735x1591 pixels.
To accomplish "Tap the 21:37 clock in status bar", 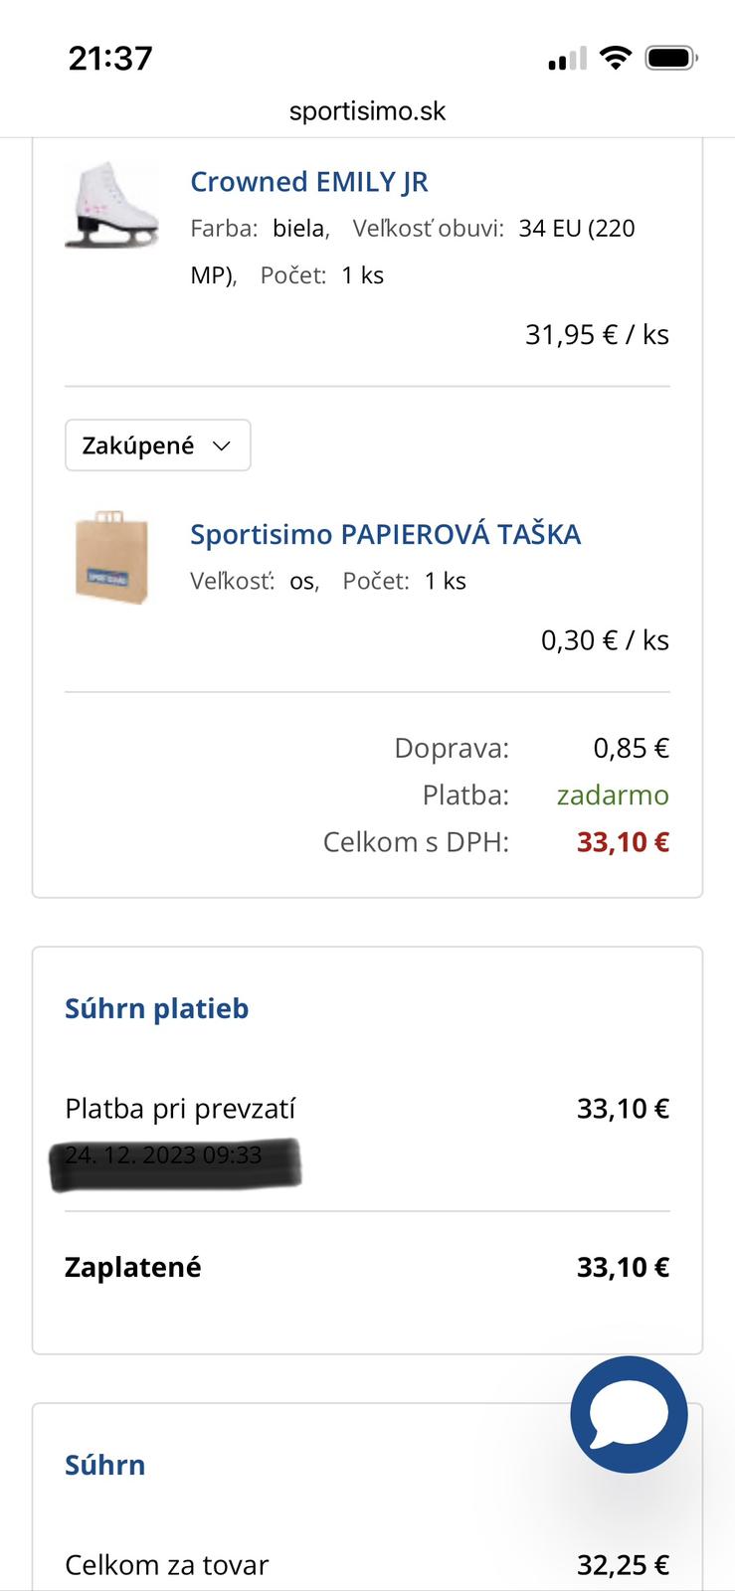I will coord(110,59).
